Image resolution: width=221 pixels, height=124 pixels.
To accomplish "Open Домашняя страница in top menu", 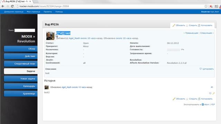I will [x=14, y=12].
